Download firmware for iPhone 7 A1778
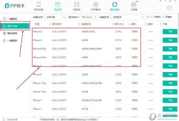The height and width of the screenshot is (121, 179). click(170, 109)
